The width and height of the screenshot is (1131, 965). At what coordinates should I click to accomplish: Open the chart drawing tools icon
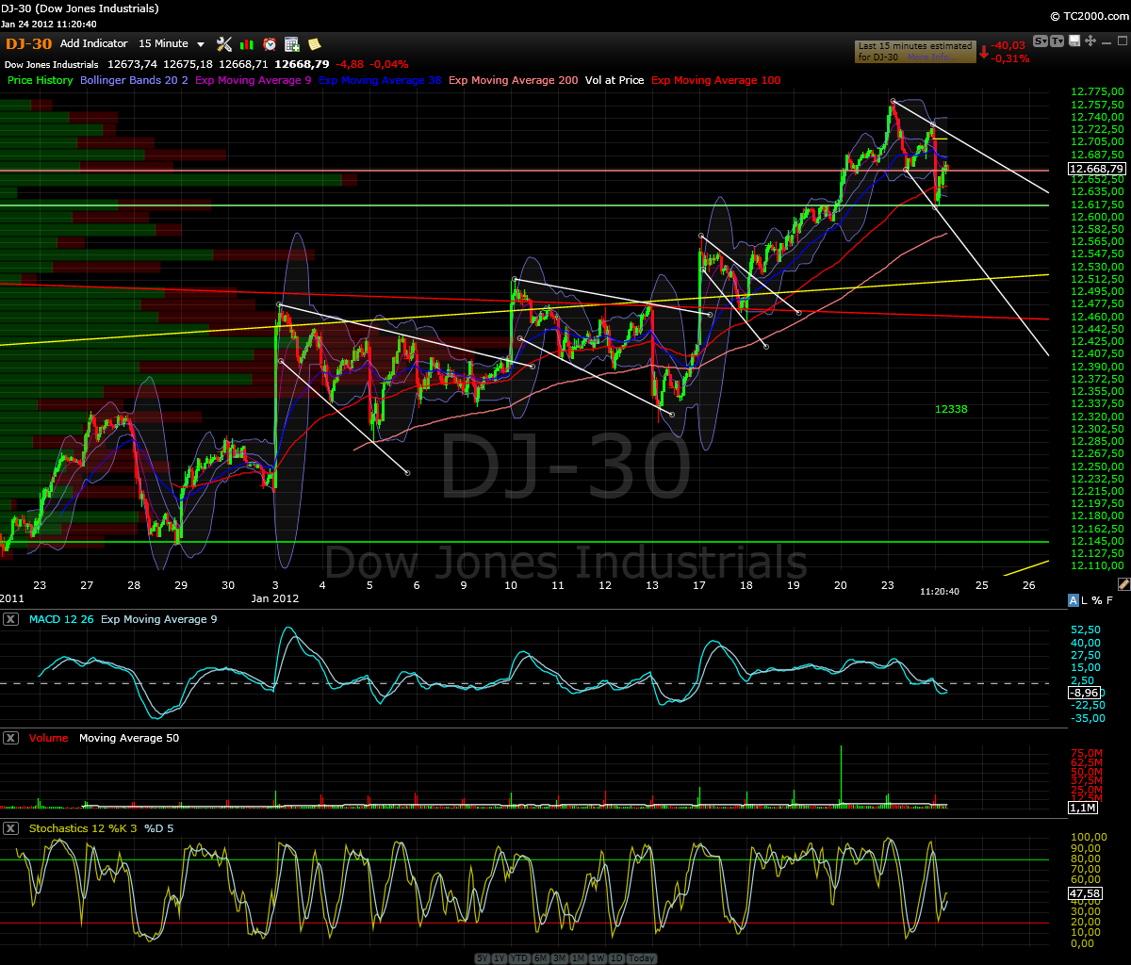pyautogui.click(x=223, y=43)
